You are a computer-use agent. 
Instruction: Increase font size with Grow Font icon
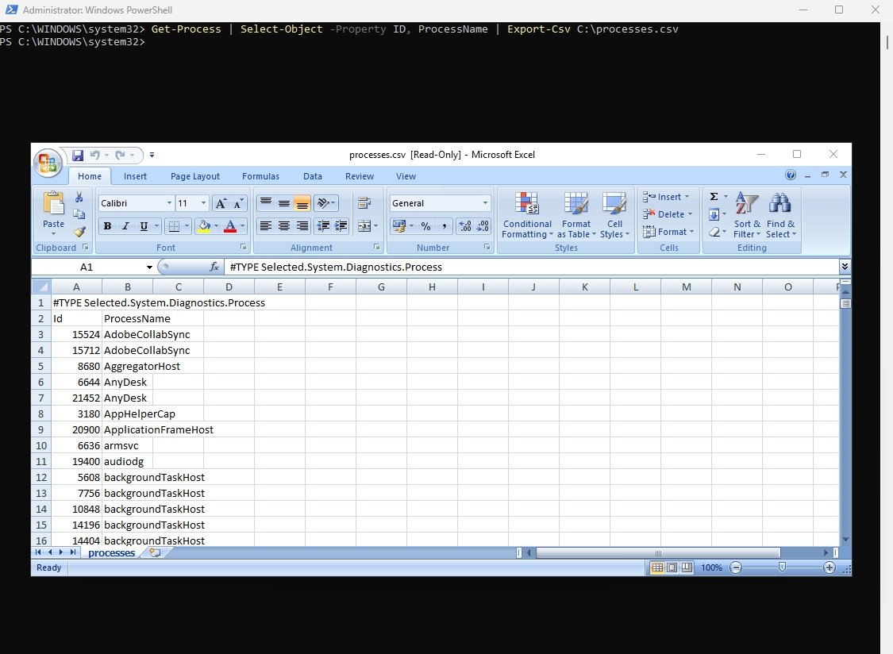(x=221, y=203)
